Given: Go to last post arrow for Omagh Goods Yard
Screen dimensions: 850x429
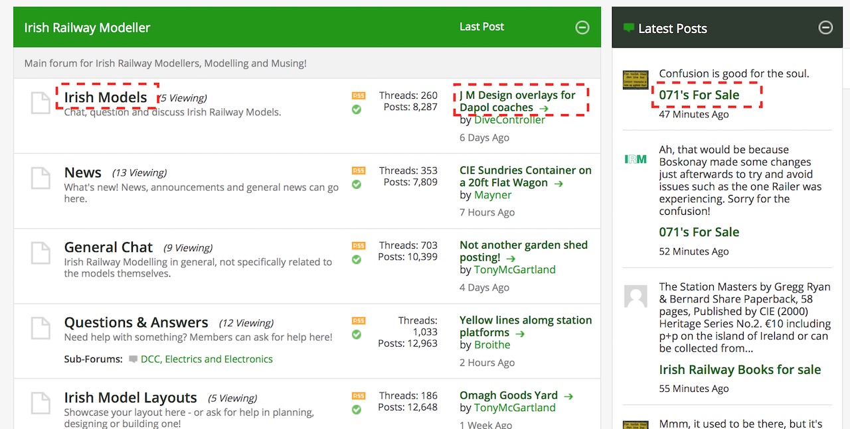Looking at the screenshot, I should [568, 396].
